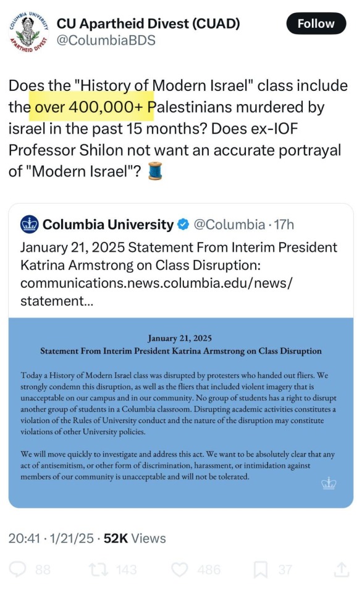This screenshot has width=362, height=594.
Task: Open CU Apartheid Divest (CUAD) display name
Action: click(148, 24)
